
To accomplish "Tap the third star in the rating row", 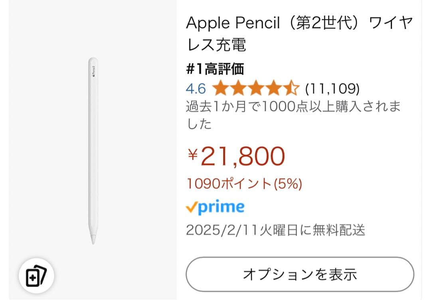I will (x=256, y=88).
